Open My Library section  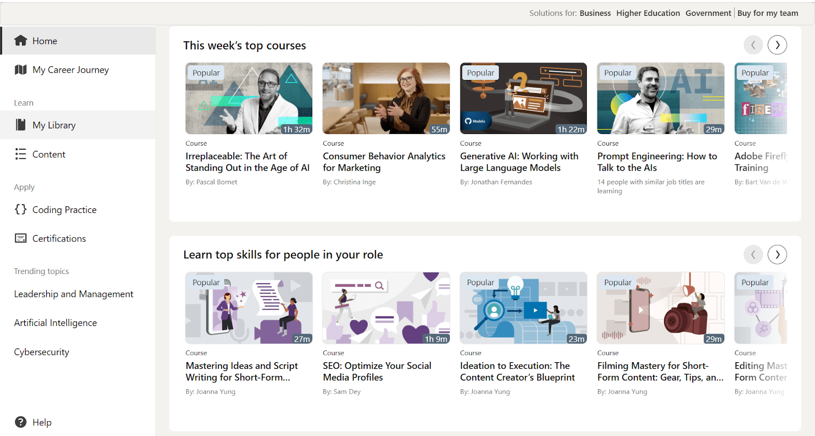coord(78,125)
